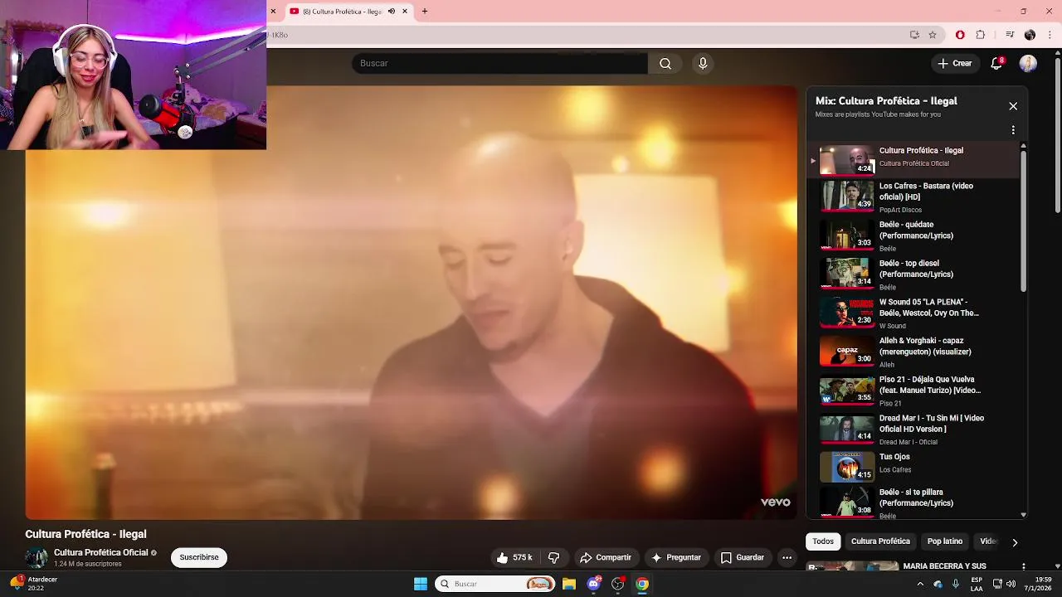Open Mix playlist three-dot options
The image size is (1062, 597).
[x=1013, y=130]
